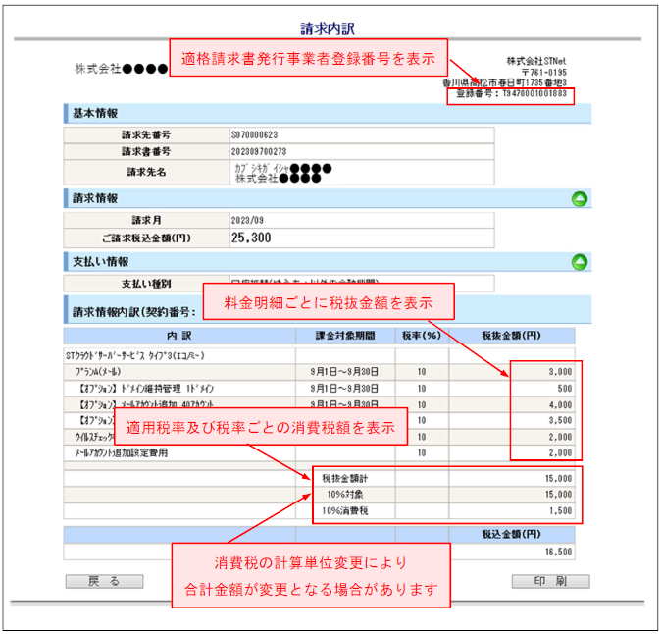
Task: Click the 請求月 value 2023/09
Action: [x=247, y=220]
